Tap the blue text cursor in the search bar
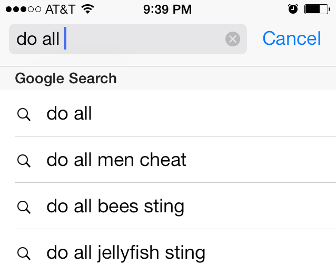 point(65,39)
